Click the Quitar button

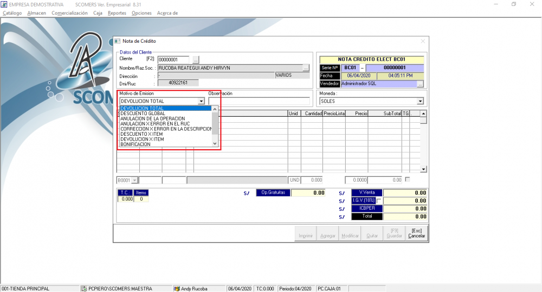pos(372,233)
